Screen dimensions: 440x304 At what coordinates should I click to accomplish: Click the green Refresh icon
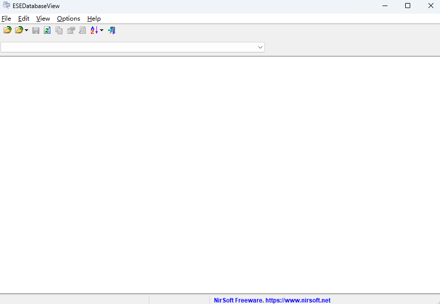point(47,30)
